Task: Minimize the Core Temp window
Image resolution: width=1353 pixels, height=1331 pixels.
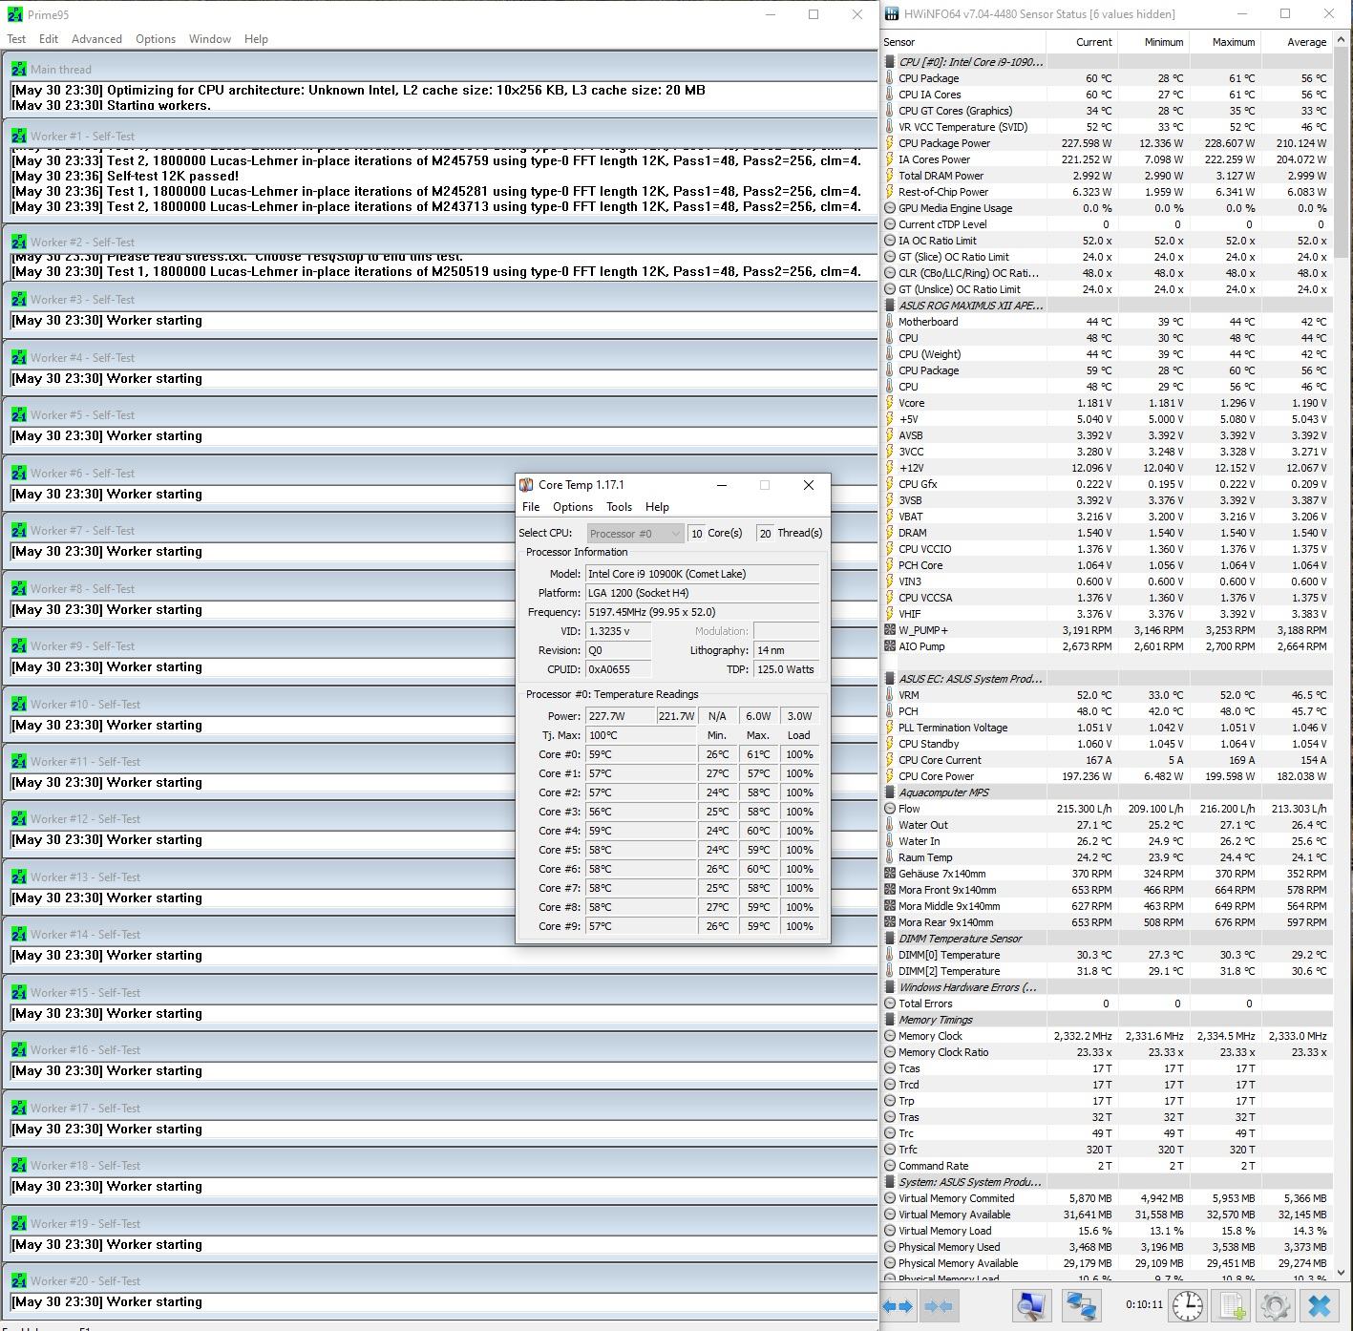Action: pyautogui.click(x=722, y=485)
